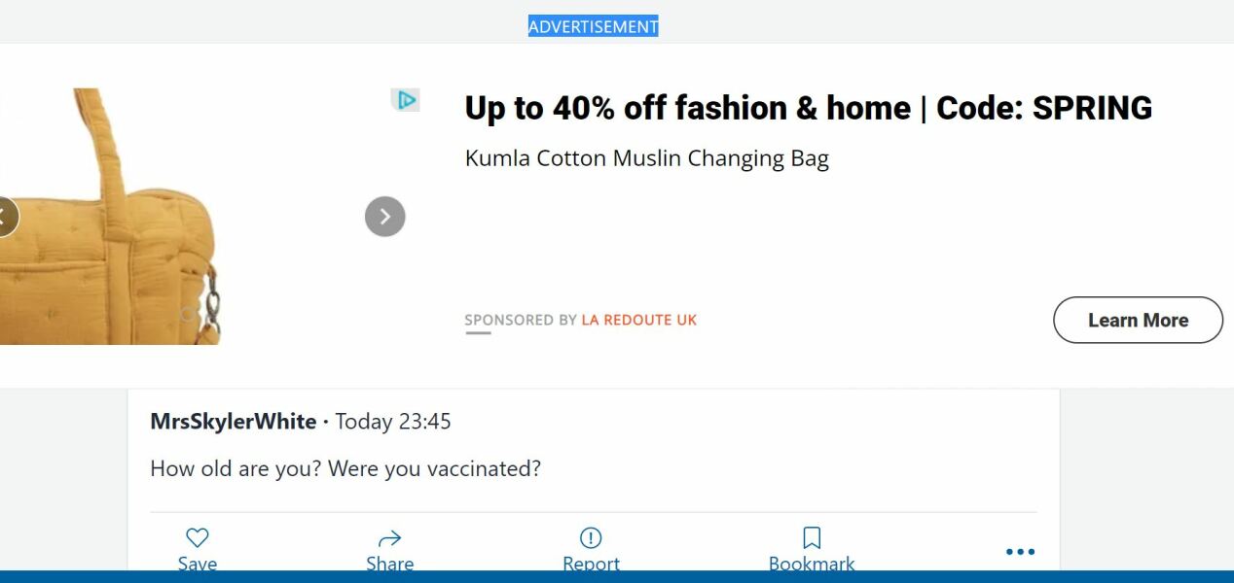Image resolution: width=1234 pixels, height=583 pixels.
Task: Click the 'Today 23:45' timestamp
Action: (393, 422)
